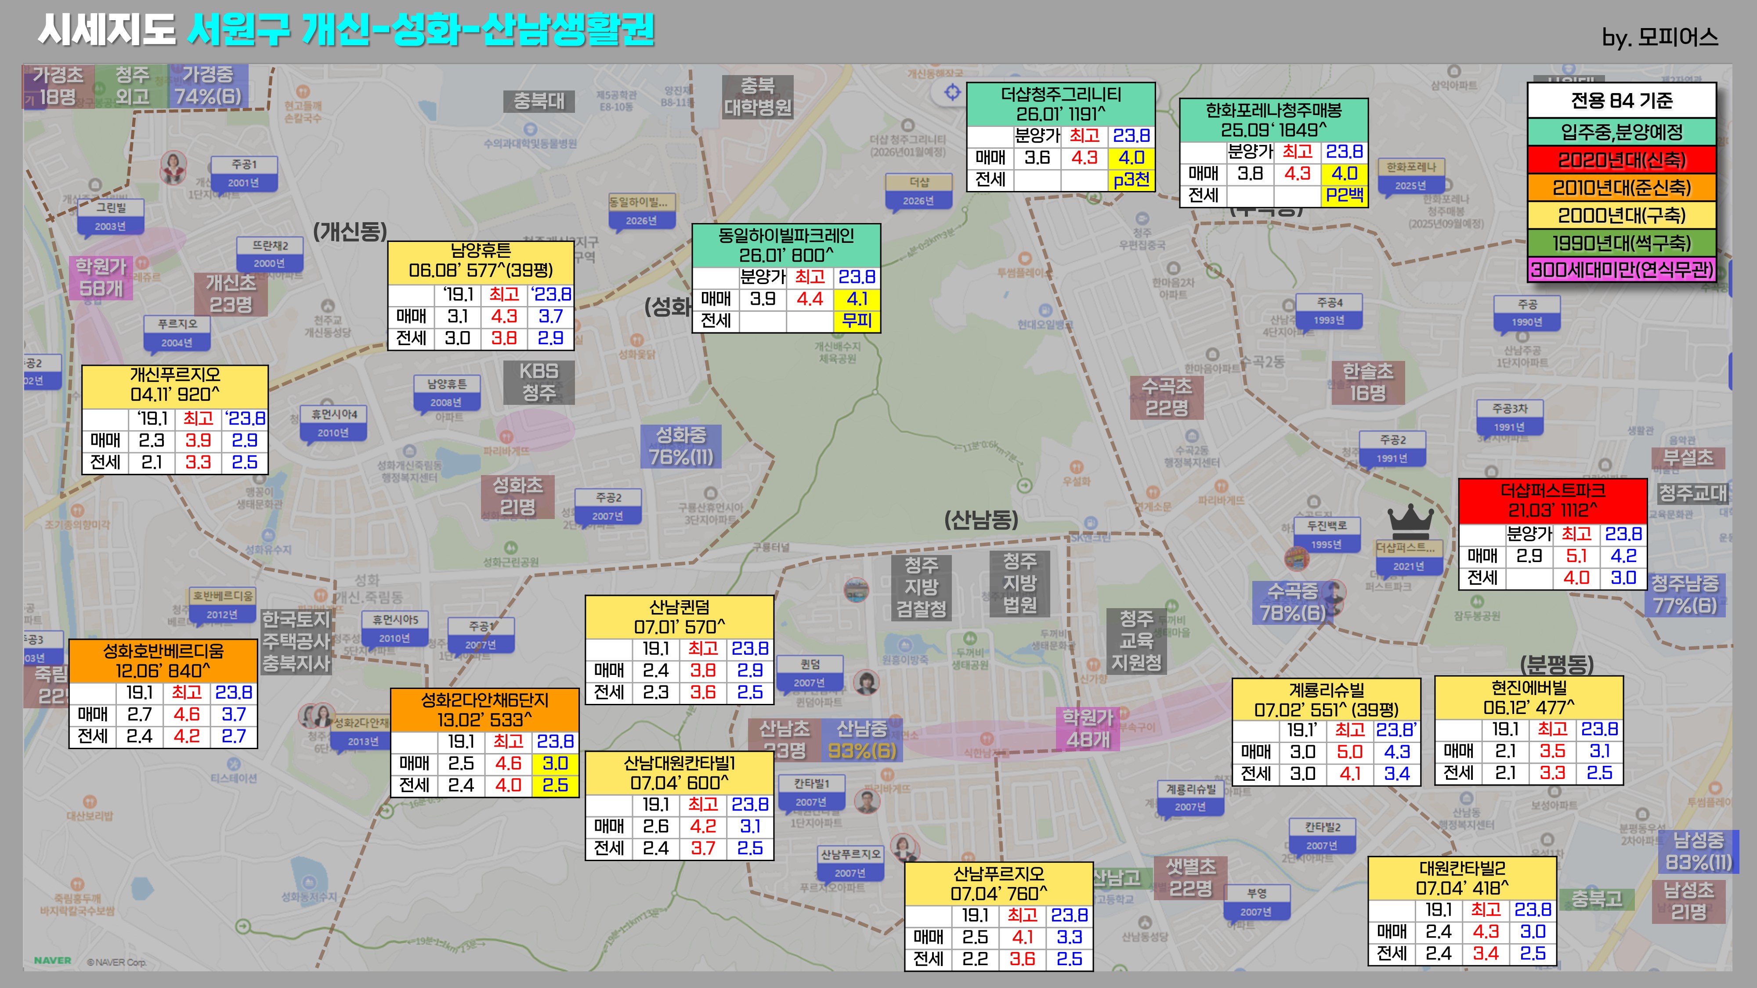Select the 호반베르디움 2012년 marker
Viewport: 1757px width, 988px height.
222,605
